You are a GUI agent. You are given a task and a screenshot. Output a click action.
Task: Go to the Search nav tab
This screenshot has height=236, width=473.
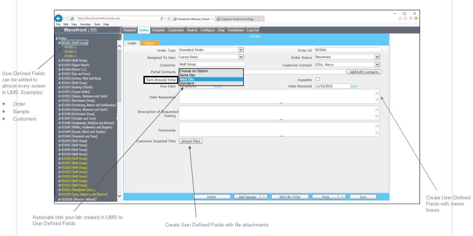(192, 30)
